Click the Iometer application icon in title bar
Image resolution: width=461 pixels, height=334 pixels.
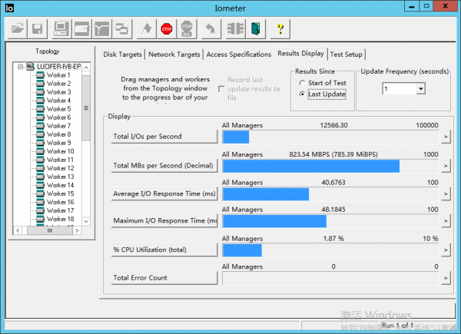[x=9, y=8]
